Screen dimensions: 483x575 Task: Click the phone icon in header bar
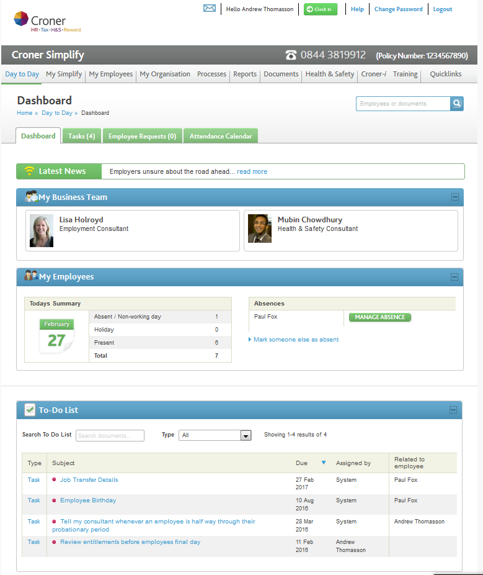(291, 55)
